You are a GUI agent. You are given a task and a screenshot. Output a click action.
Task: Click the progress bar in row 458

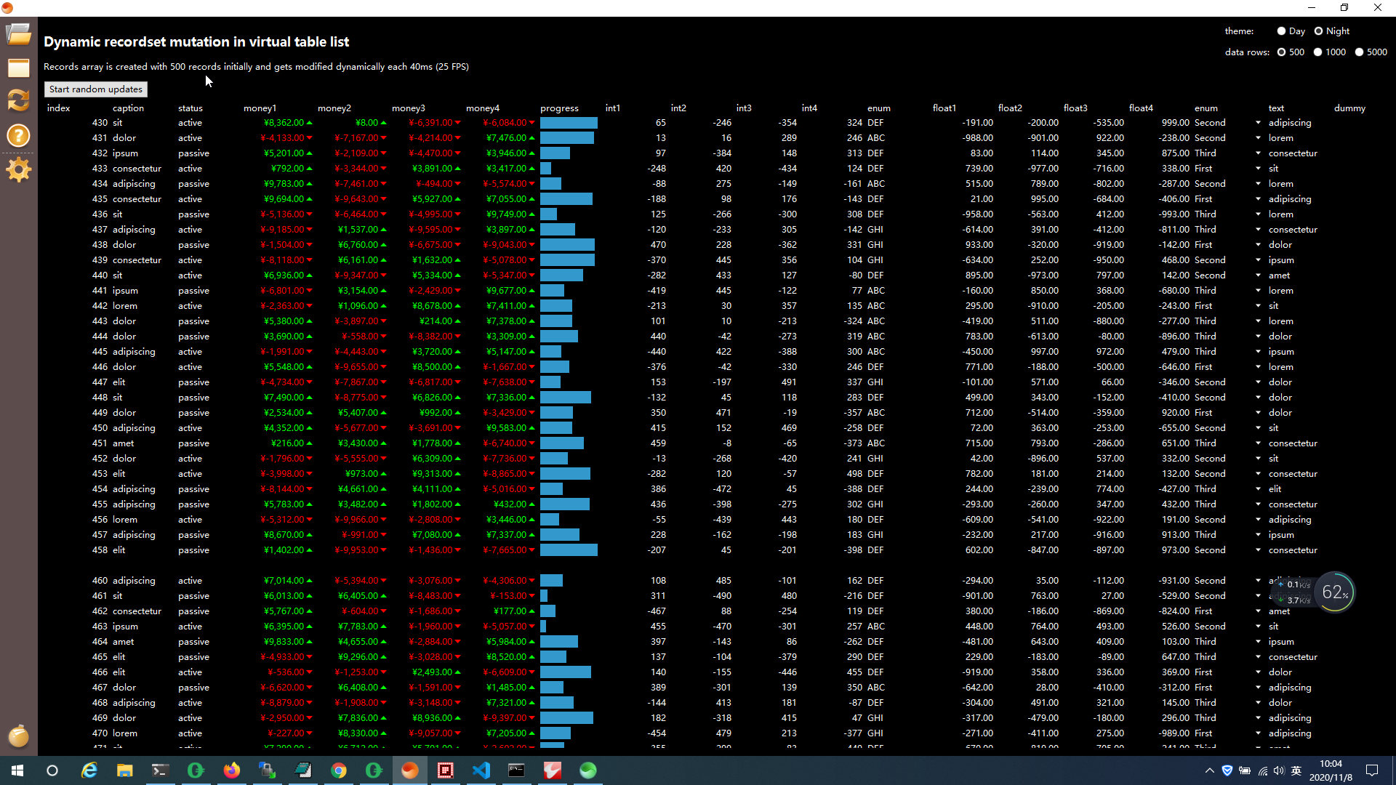[x=569, y=550]
